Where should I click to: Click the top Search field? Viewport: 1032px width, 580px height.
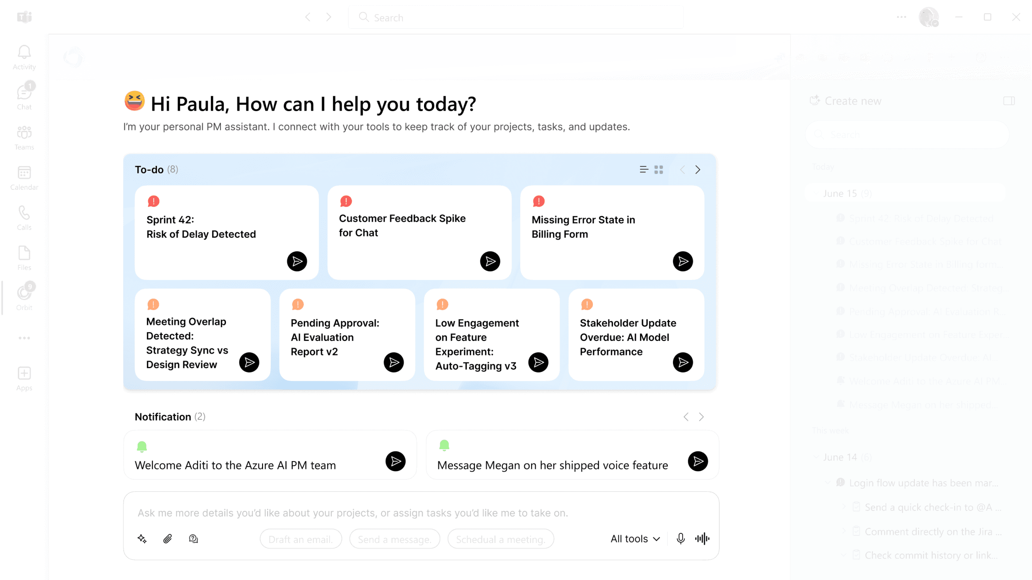click(x=516, y=17)
